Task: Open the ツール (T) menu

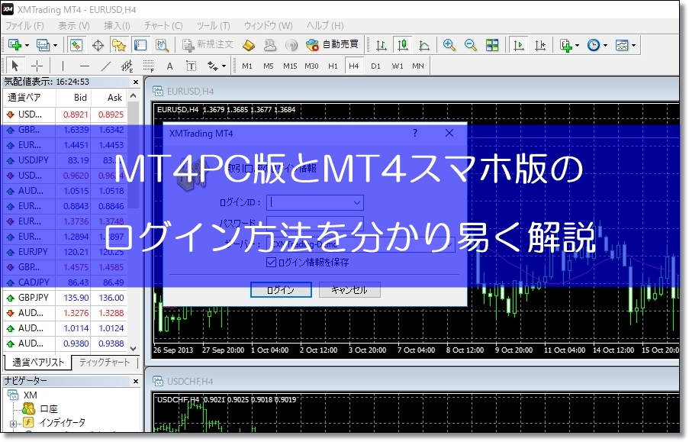Action: point(213,25)
